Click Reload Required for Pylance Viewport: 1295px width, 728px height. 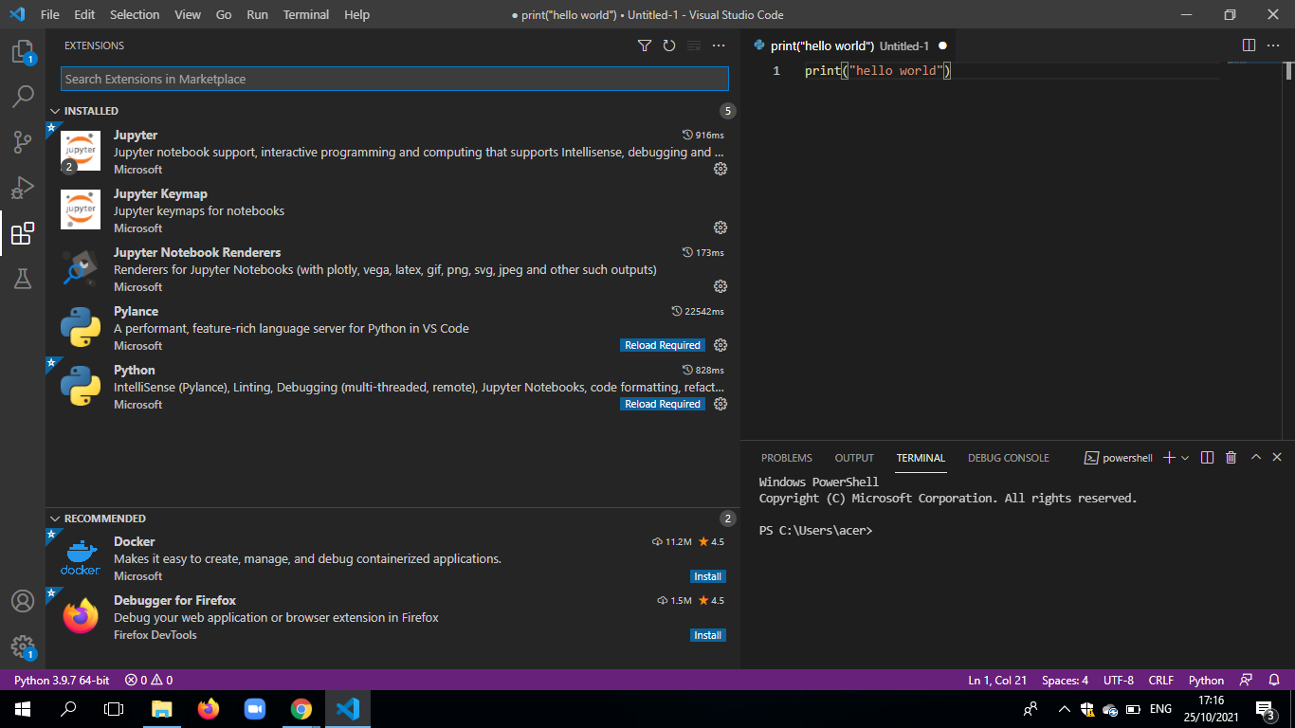[662, 345]
